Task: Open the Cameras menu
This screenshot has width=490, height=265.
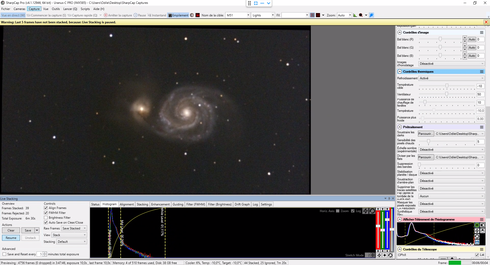Action: point(19,9)
